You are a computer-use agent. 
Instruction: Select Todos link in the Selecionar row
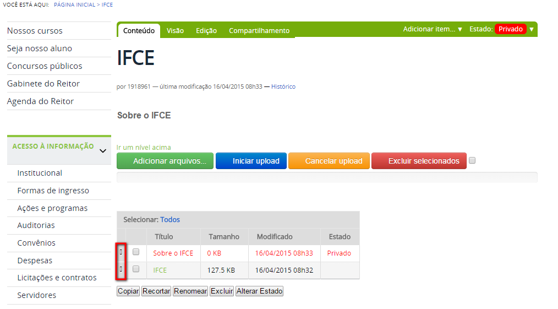click(x=170, y=220)
